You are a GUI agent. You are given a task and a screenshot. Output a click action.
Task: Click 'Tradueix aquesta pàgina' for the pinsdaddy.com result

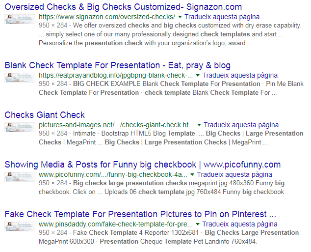240,224
